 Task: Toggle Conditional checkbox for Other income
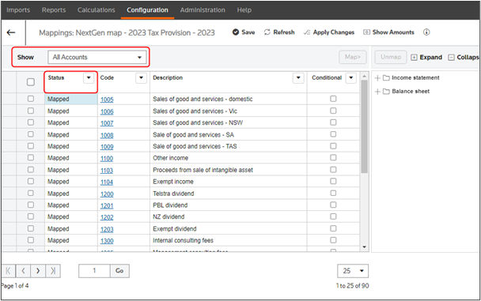click(333, 157)
